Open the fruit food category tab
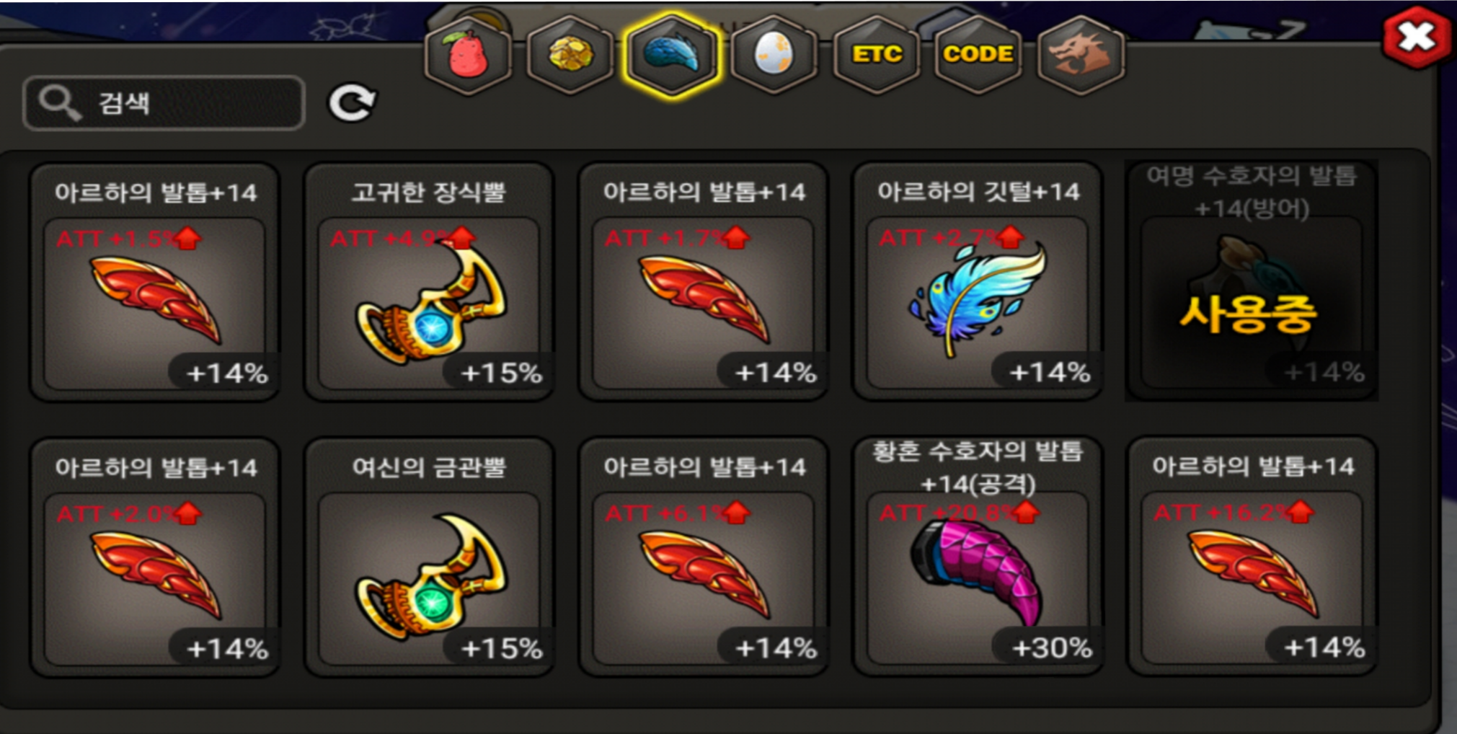This screenshot has height=734, width=1457. tap(469, 55)
